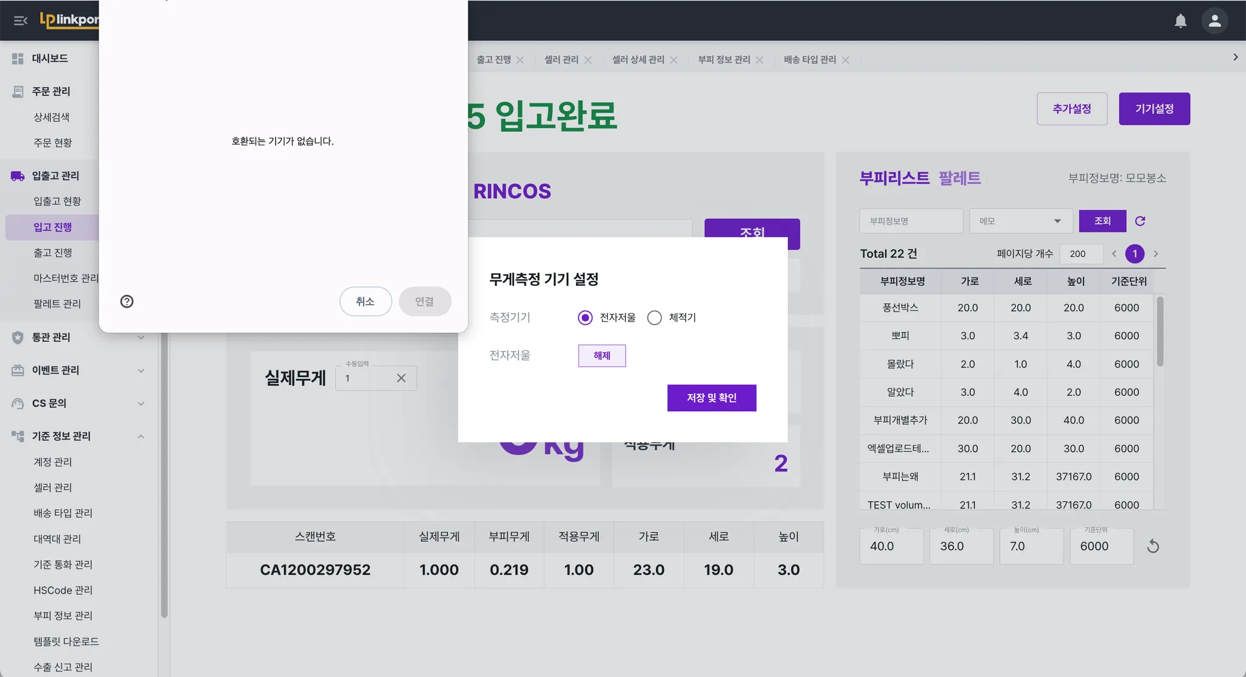
Task: Open the user profile avatar
Action: pyautogui.click(x=1214, y=21)
